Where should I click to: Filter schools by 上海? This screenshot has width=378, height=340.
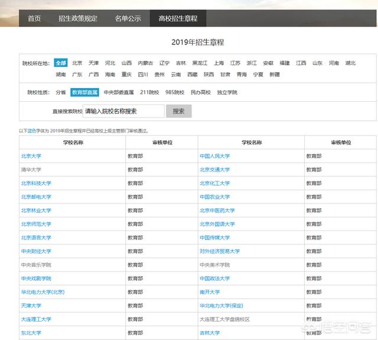click(x=219, y=63)
